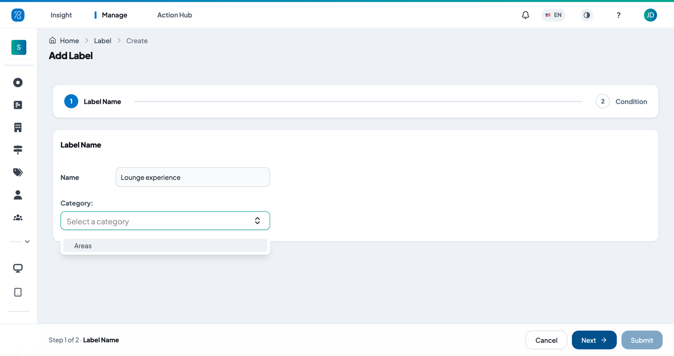Go to Home in the breadcrumb
The image size is (674, 356).
click(69, 41)
